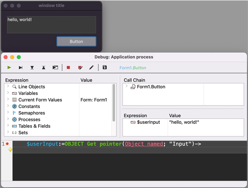Click the expression list vertical scrollbar

tap(114, 102)
